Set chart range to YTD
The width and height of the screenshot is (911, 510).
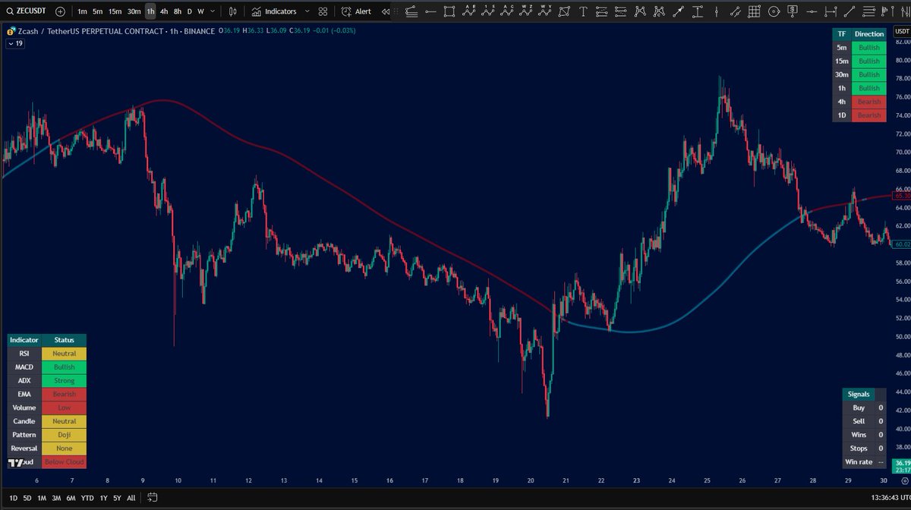87,498
